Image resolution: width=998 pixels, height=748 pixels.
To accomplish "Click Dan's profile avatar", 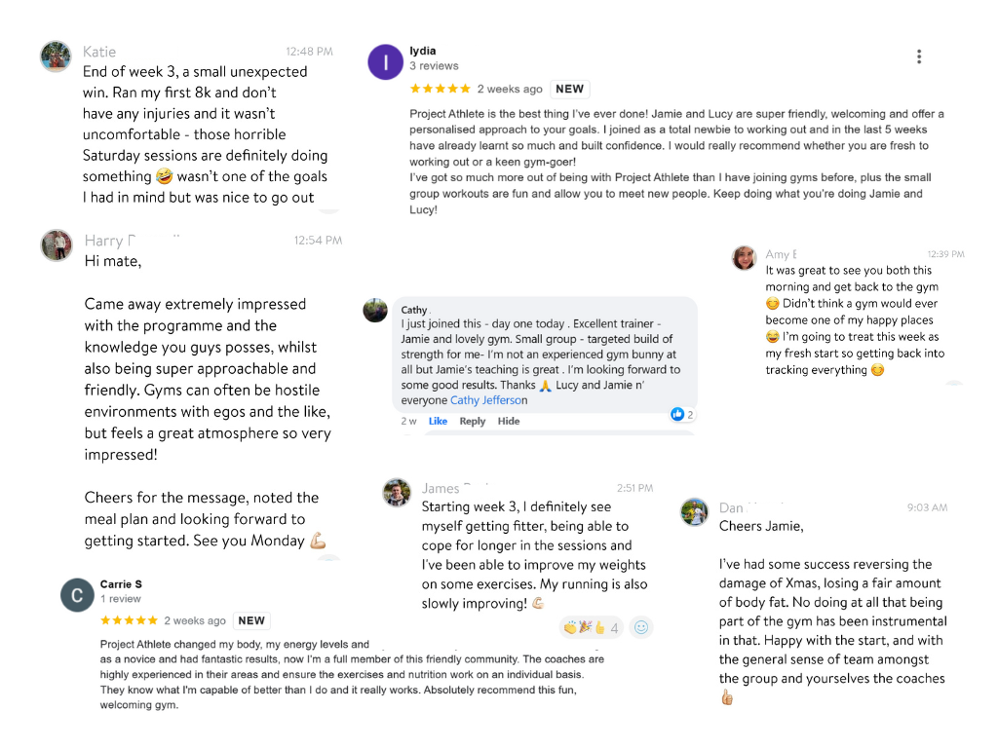I will [695, 511].
